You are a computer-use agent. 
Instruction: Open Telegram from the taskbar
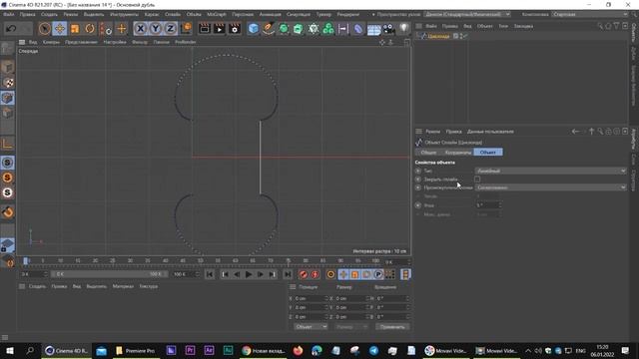pyautogui.click(x=373, y=350)
